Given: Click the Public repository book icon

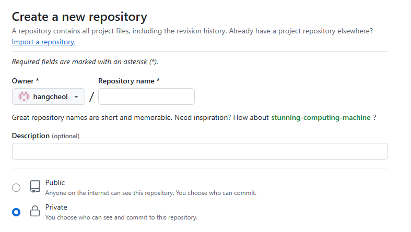Looking at the screenshot, I should tap(35, 187).
